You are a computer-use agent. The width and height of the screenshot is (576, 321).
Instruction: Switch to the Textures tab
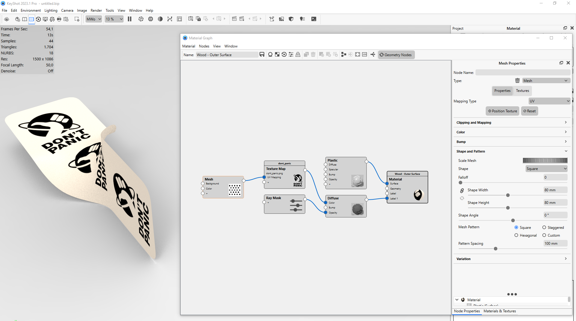pyautogui.click(x=522, y=91)
